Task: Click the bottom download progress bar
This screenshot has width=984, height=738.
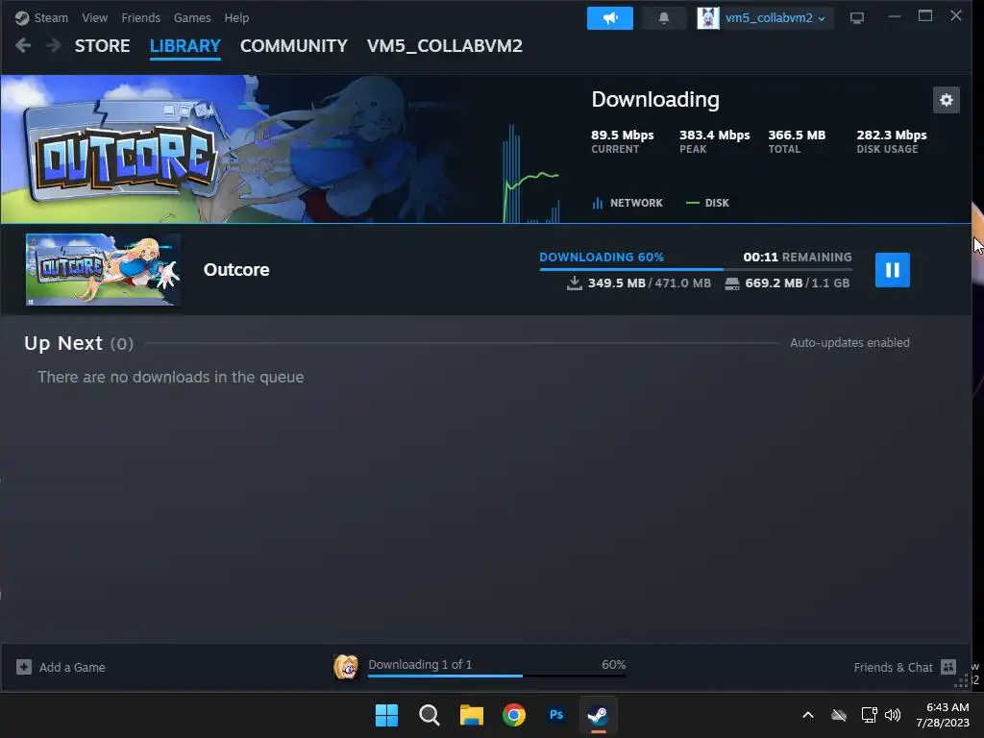Action: 497,676
